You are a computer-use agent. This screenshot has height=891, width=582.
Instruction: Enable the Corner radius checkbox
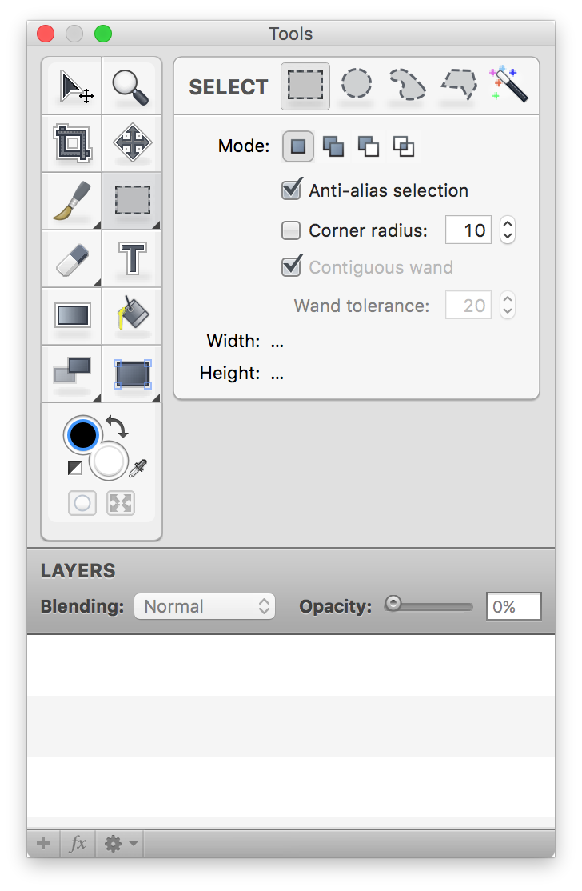point(291,230)
